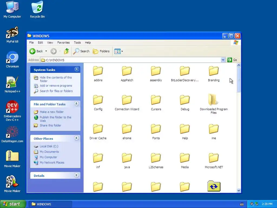Select the Cursors folder
Viewport: 277px width, 208px height.
pyautogui.click(x=156, y=103)
